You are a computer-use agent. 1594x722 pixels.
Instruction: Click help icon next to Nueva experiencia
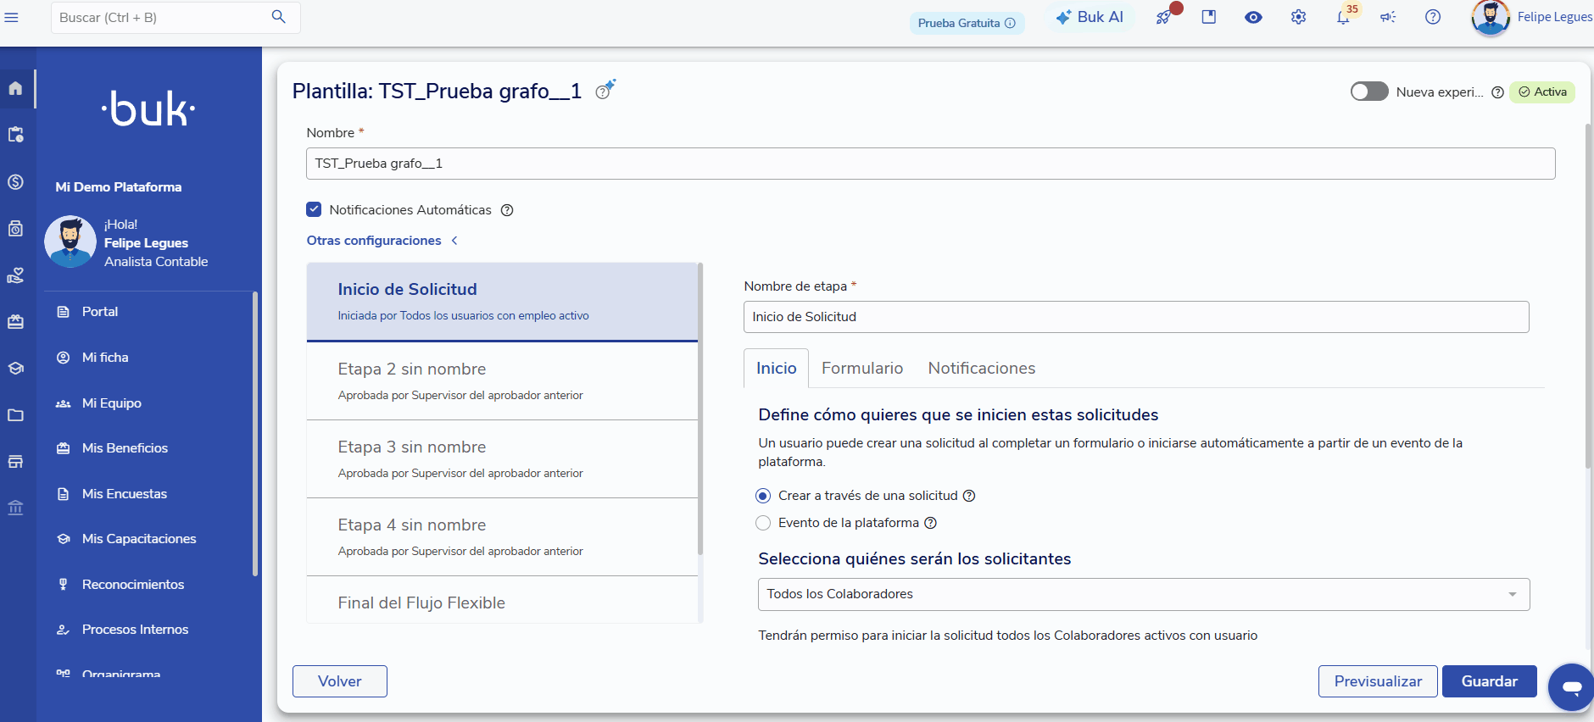pyautogui.click(x=1497, y=92)
